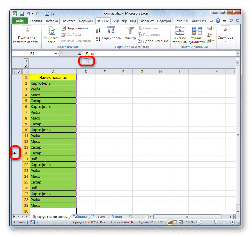Screen dimensions: 252x237
Task: Switch to the Данные ribbon tab
Action: point(102,21)
